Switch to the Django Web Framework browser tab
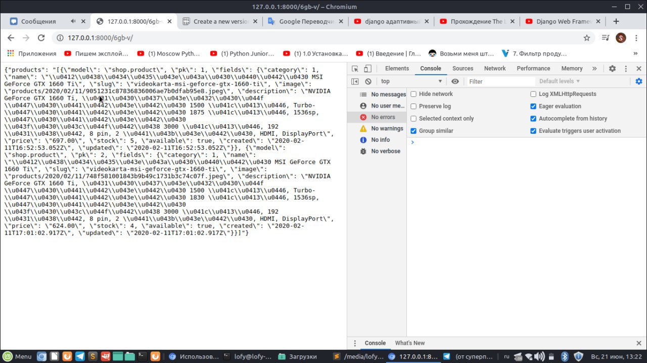Screen dimensions: 647x363 point(564,21)
